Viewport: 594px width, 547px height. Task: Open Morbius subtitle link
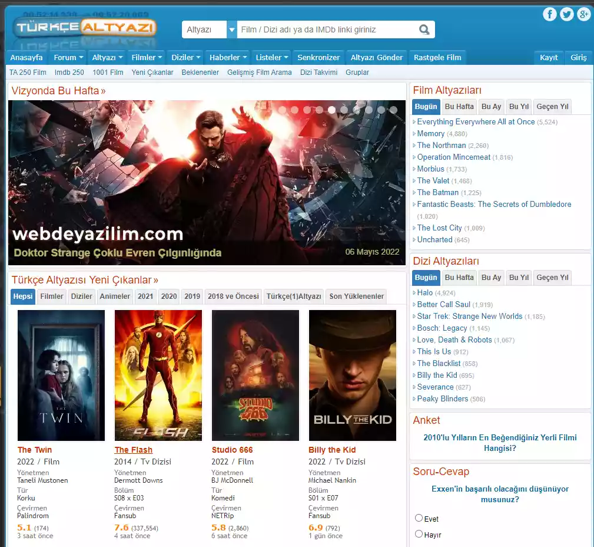click(x=430, y=169)
